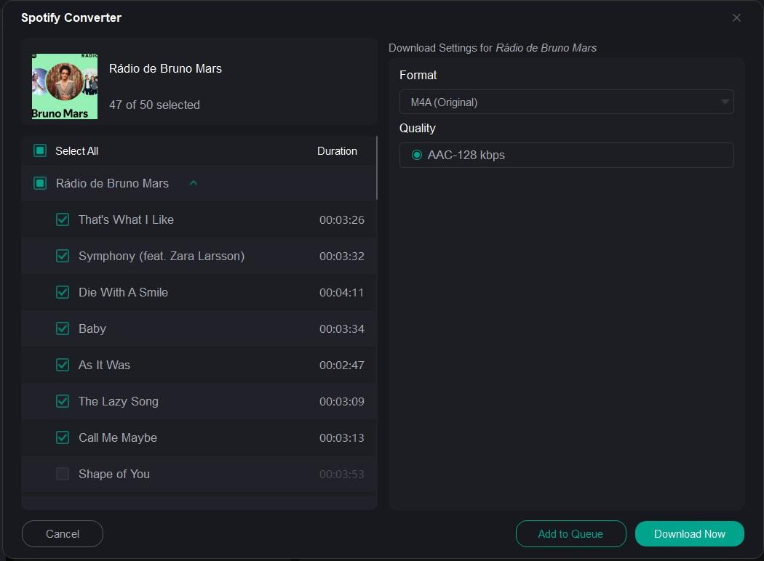Viewport: 764px width, 561px height.
Task: Click Download Now
Action: pos(690,534)
